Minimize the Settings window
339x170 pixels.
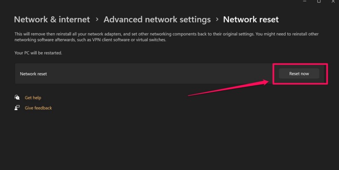[x=304, y=2]
